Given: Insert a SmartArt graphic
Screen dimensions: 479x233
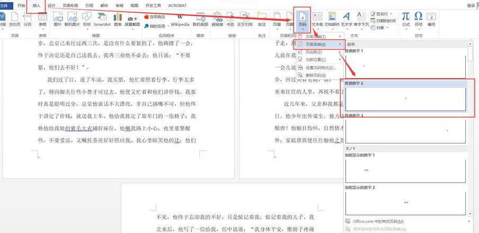Looking at the screenshot, I should [x=102, y=20].
